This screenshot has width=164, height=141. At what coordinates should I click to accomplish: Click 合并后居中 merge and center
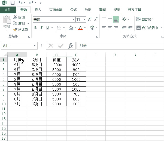[147, 28]
